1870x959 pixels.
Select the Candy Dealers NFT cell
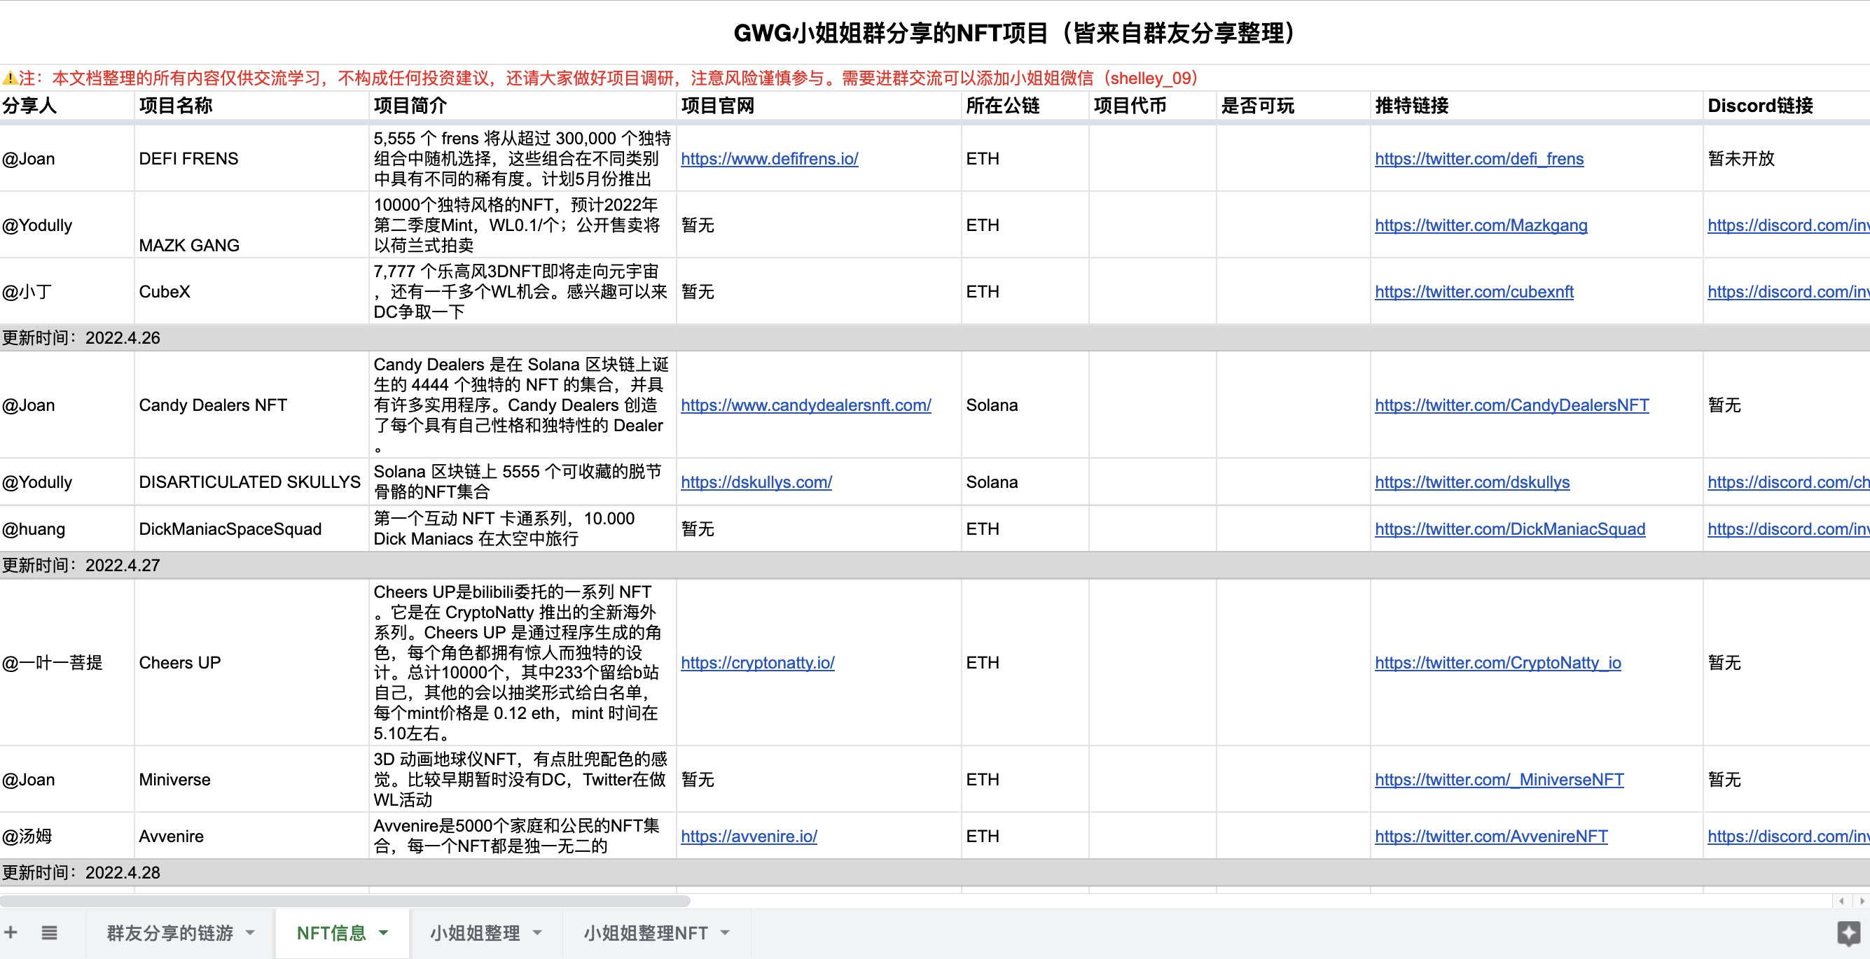pyautogui.click(x=251, y=405)
